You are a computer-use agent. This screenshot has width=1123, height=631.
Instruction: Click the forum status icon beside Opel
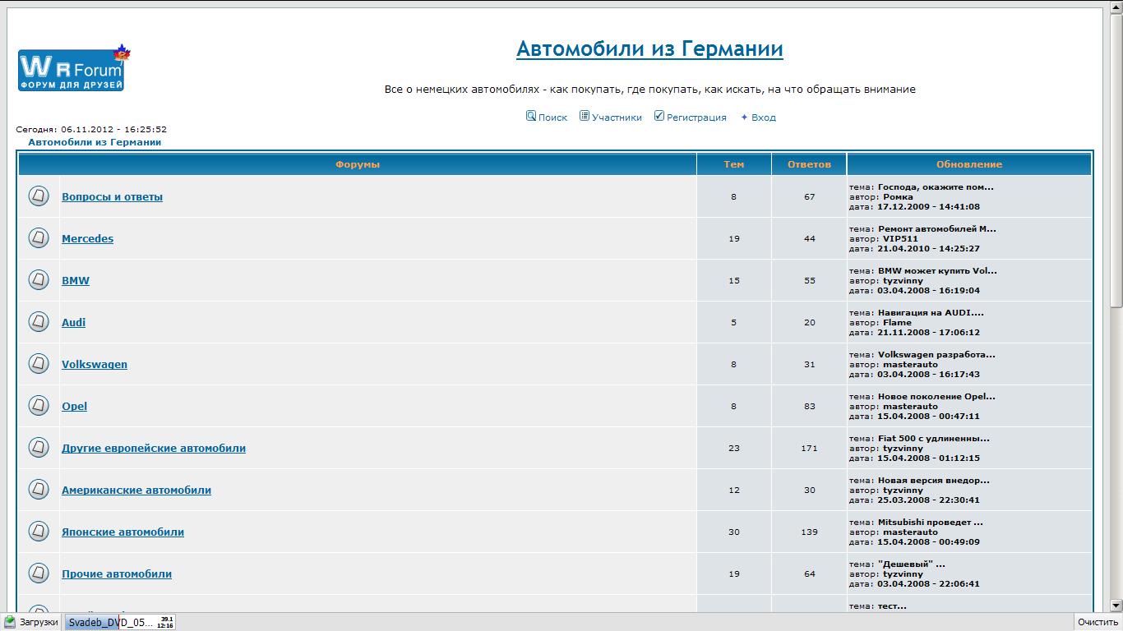[39, 405]
